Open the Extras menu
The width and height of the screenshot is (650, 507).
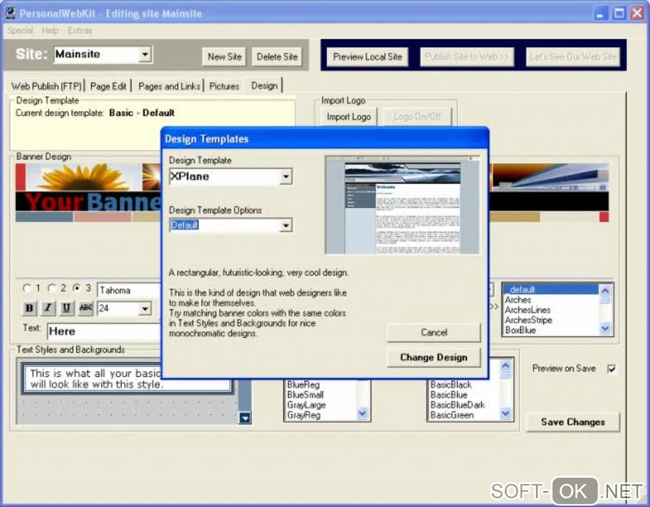click(x=80, y=30)
